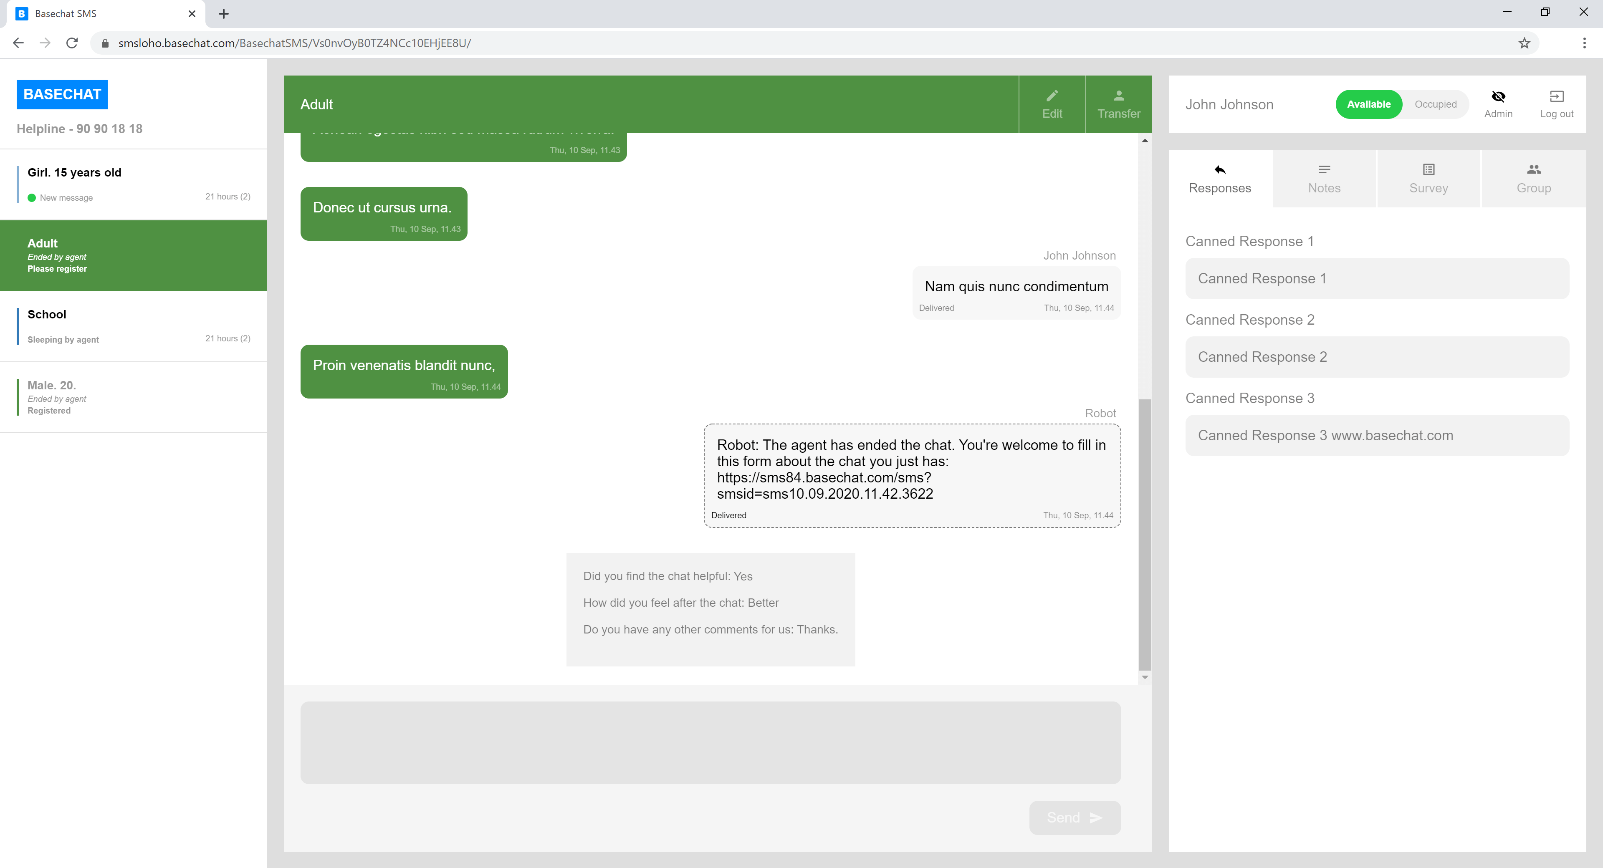Open the Chrome three-dot menu
The image size is (1603, 868).
pyautogui.click(x=1584, y=43)
